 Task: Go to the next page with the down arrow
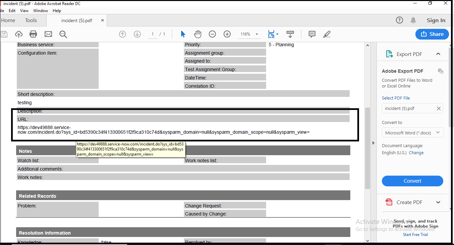pos(137,34)
